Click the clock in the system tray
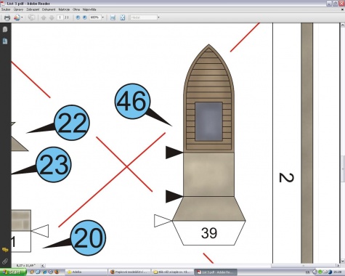Screen dimensions: 345x276 pos(338,272)
